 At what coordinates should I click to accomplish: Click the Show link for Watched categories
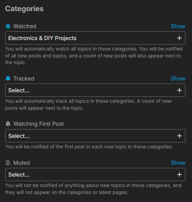[x=178, y=26]
